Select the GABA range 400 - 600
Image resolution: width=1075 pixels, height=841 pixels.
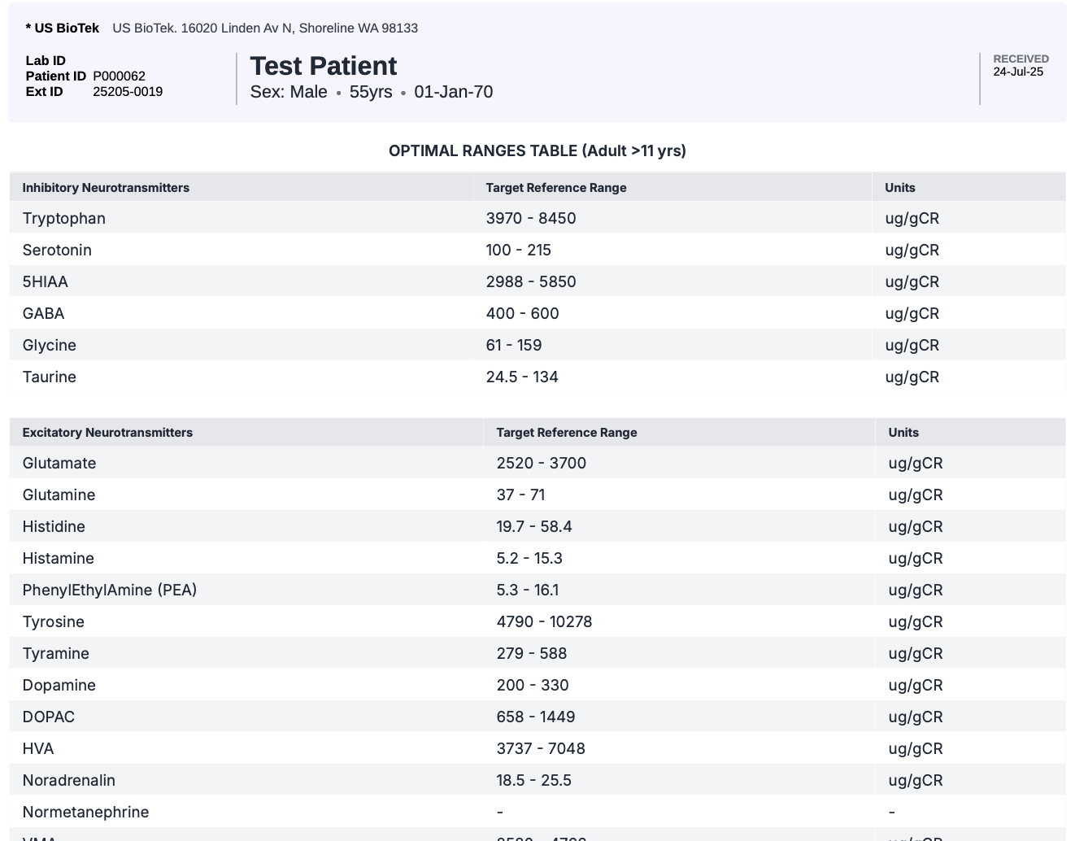522,314
